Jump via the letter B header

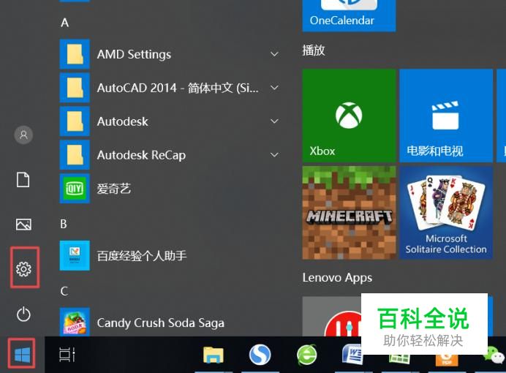pyautogui.click(x=64, y=224)
